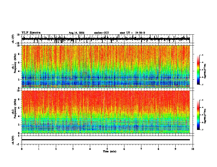Click time-axis tick label "1" at the bottom
The height and width of the screenshot is (167, 217).
pos(39,149)
